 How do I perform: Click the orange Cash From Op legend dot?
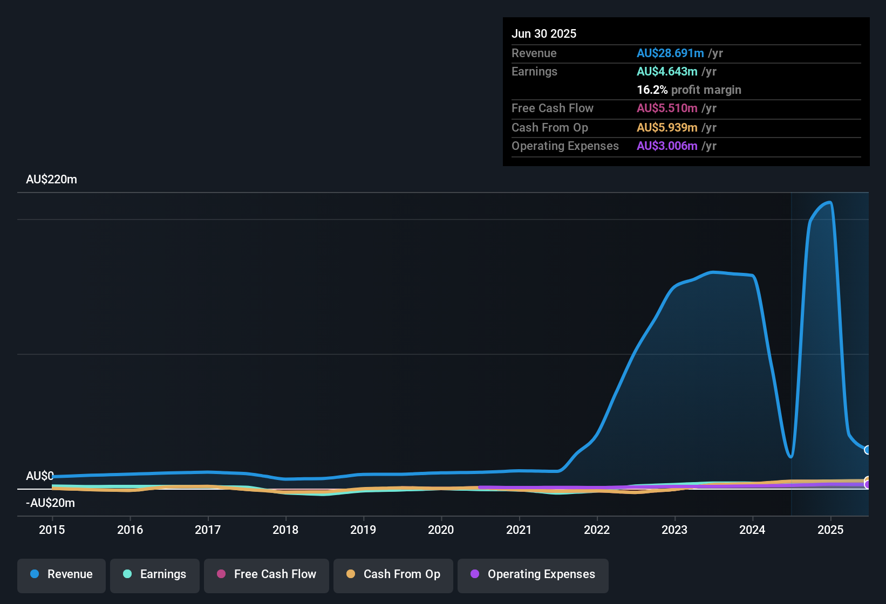pos(351,574)
